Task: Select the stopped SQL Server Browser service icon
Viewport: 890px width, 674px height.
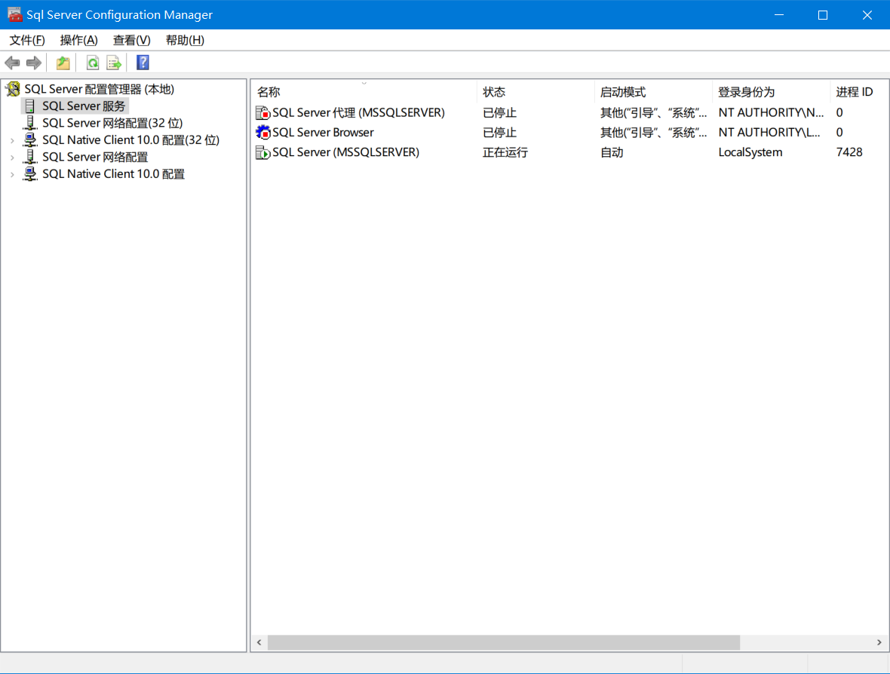Action: tap(262, 133)
